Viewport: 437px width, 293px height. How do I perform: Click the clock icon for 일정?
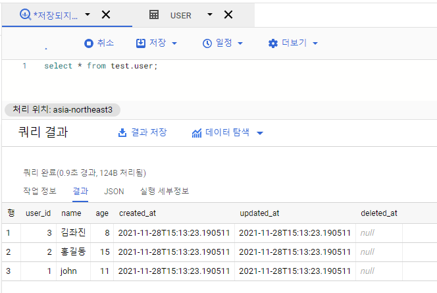point(207,43)
